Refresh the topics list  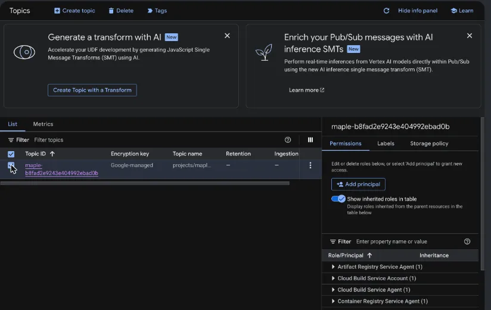[386, 11]
